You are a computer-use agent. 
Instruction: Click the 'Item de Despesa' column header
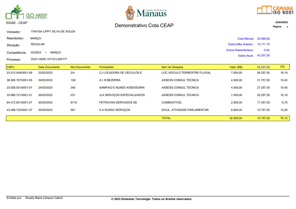click(x=172, y=67)
